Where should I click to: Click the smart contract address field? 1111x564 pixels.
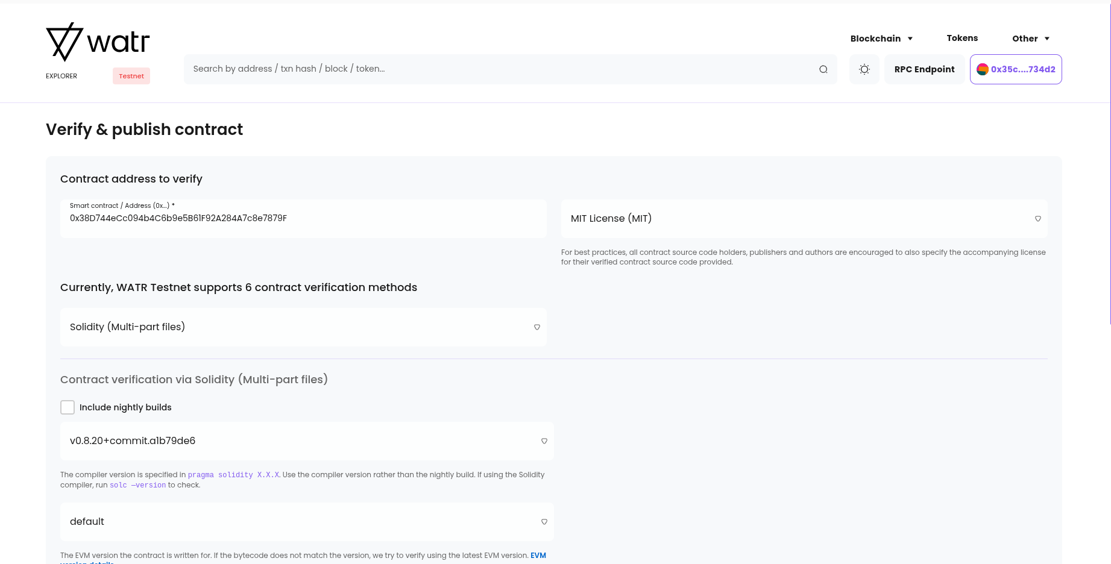tap(303, 219)
